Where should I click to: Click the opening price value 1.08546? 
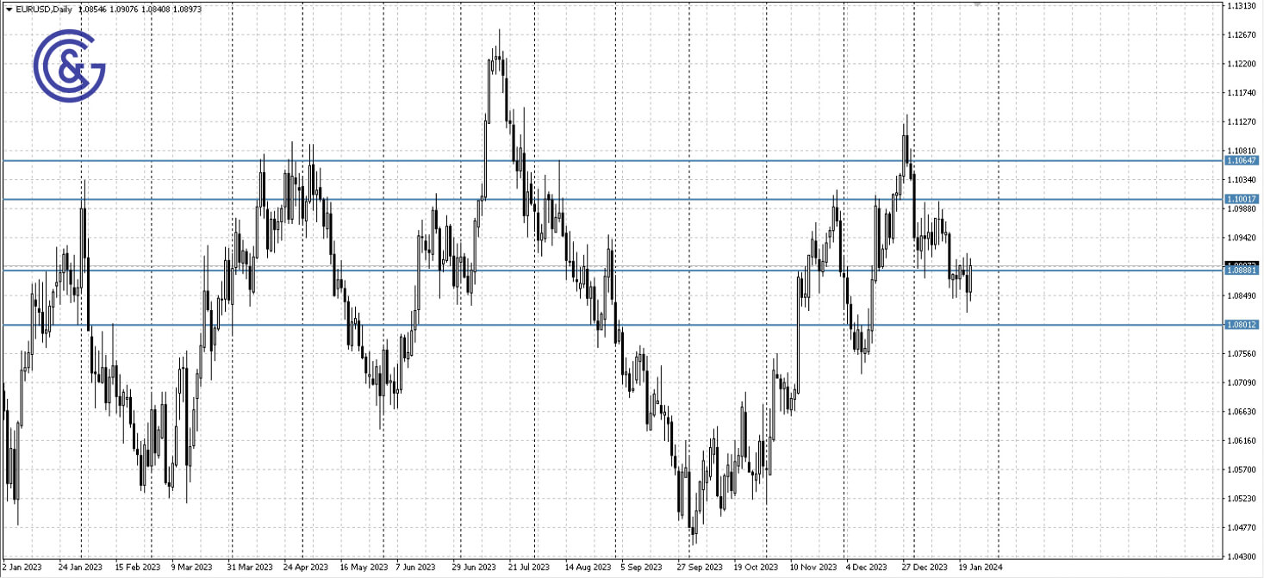point(92,8)
